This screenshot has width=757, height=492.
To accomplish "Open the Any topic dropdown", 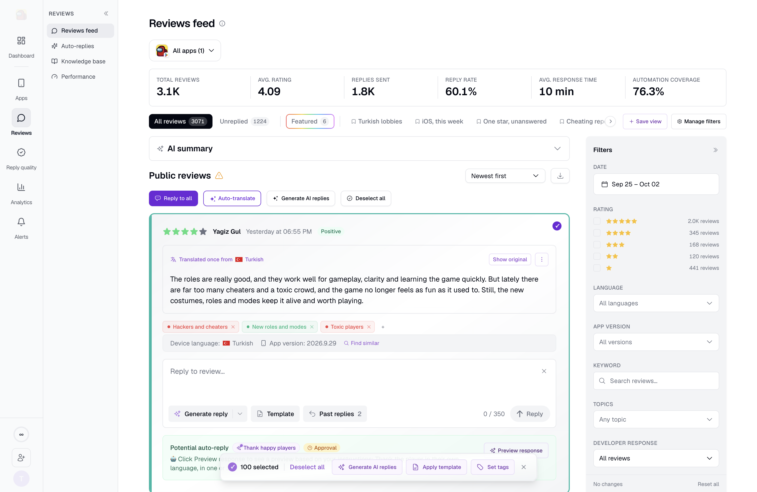I will (656, 419).
